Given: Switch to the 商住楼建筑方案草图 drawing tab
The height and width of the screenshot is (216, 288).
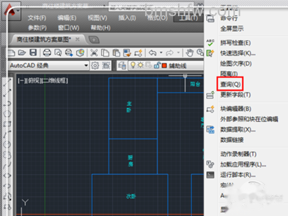Looking at the screenshot, I should point(44,40).
